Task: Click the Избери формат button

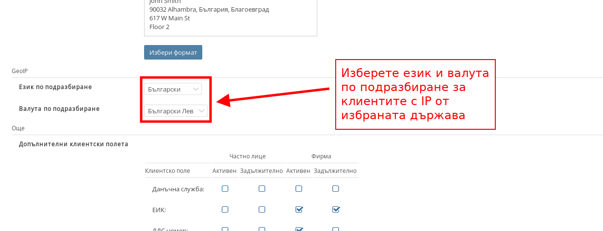Action: (x=173, y=52)
